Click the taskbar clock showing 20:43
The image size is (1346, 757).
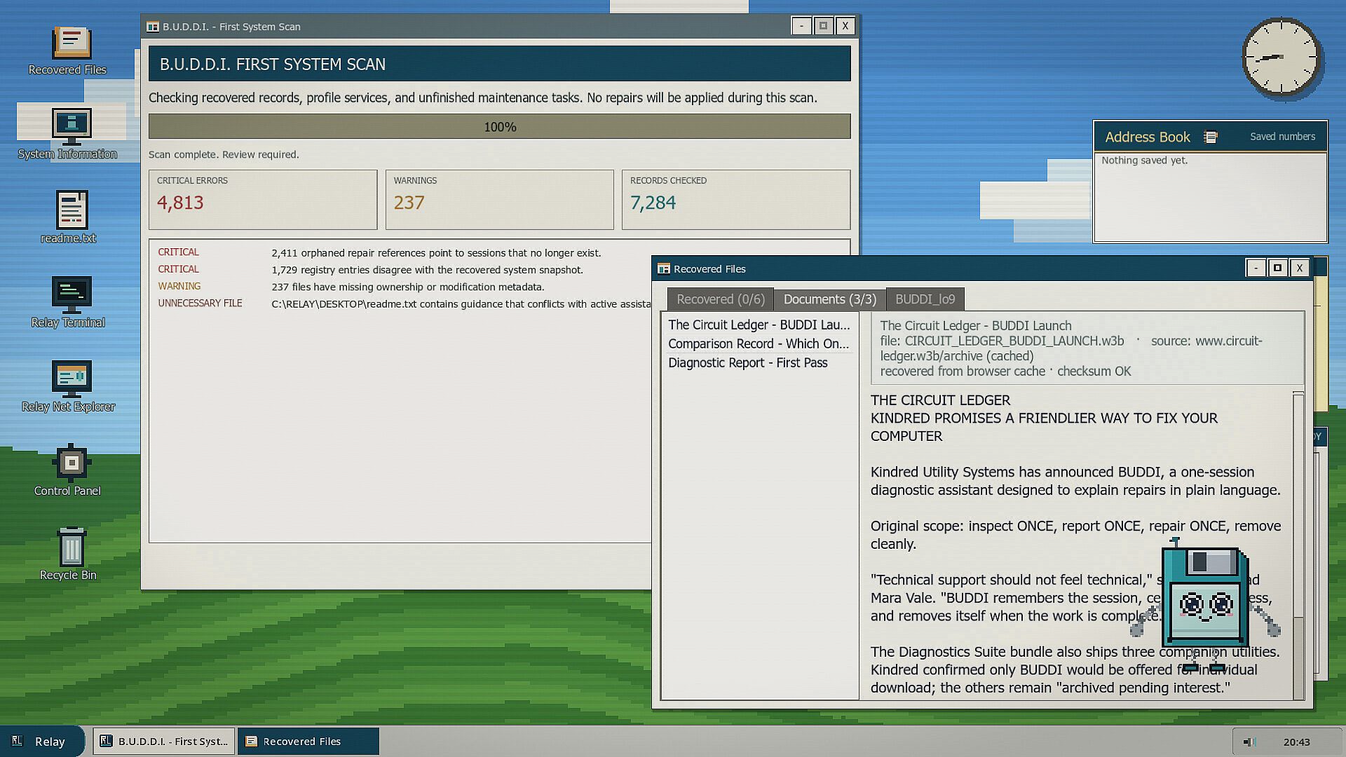click(1296, 742)
